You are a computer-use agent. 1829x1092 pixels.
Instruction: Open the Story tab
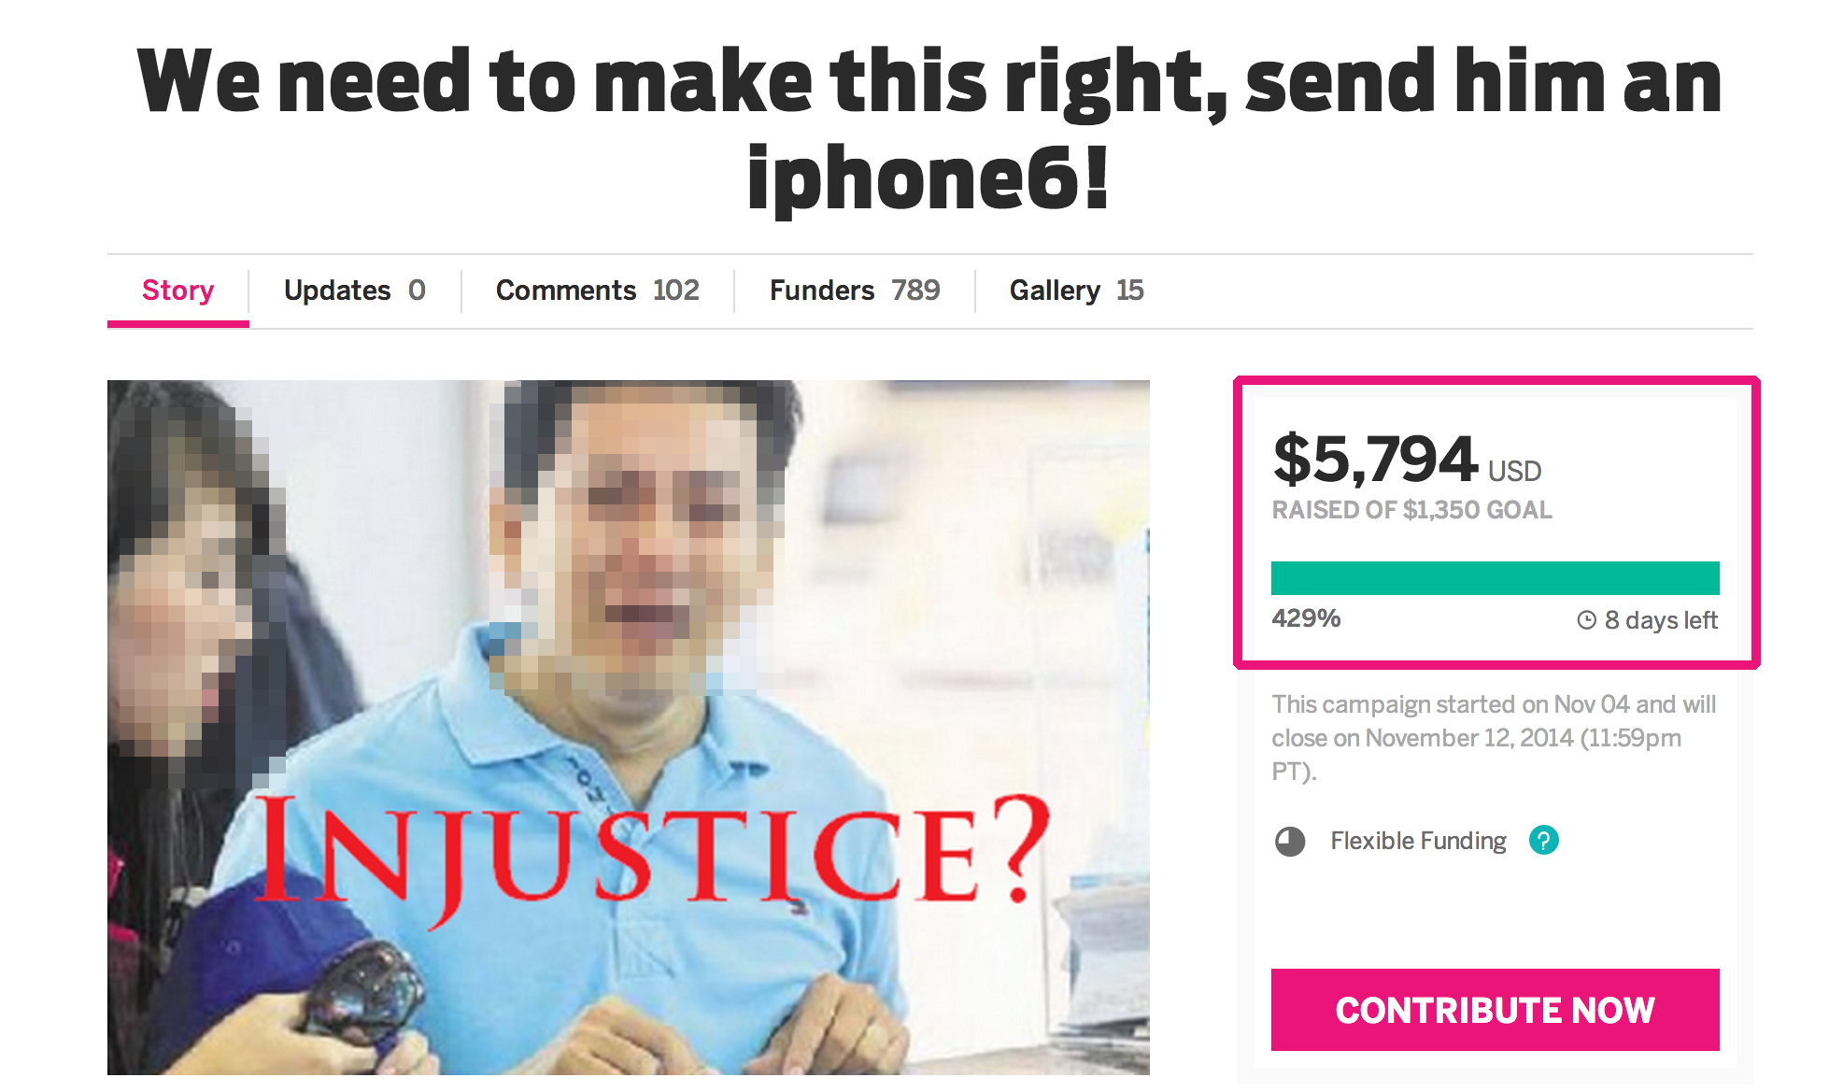[177, 291]
